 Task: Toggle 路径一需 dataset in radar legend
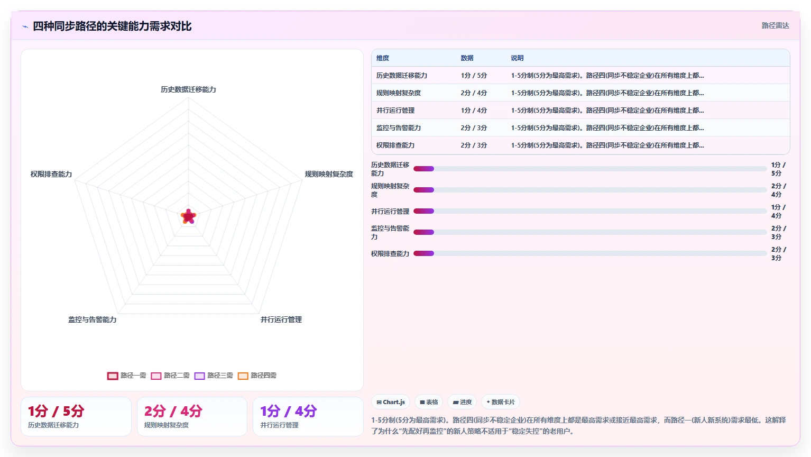point(126,376)
